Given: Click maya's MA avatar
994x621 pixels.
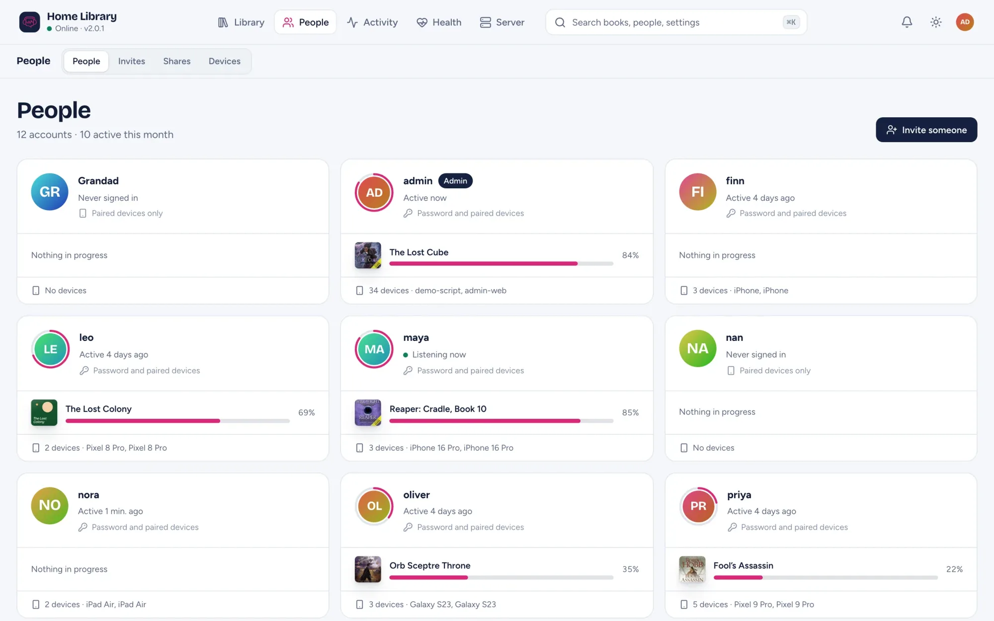Looking at the screenshot, I should coord(374,349).
